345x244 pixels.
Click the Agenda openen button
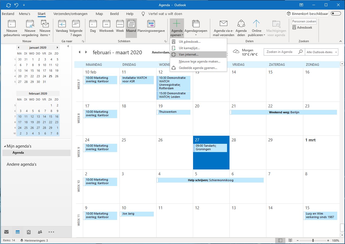pyautogui.click(x=177, y=28)
